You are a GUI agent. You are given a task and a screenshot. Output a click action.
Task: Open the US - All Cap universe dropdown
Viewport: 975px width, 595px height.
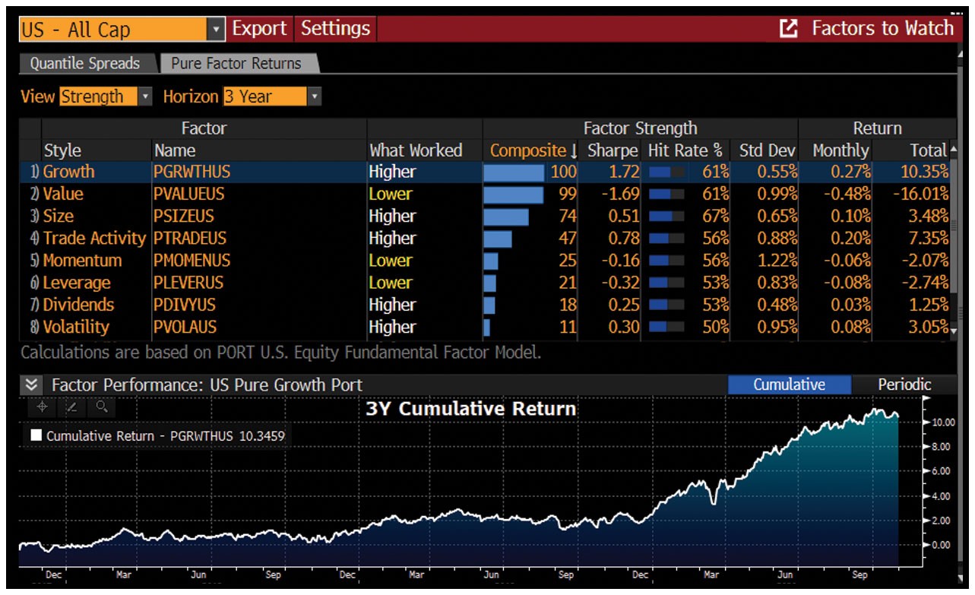click(x=216, y=30)
